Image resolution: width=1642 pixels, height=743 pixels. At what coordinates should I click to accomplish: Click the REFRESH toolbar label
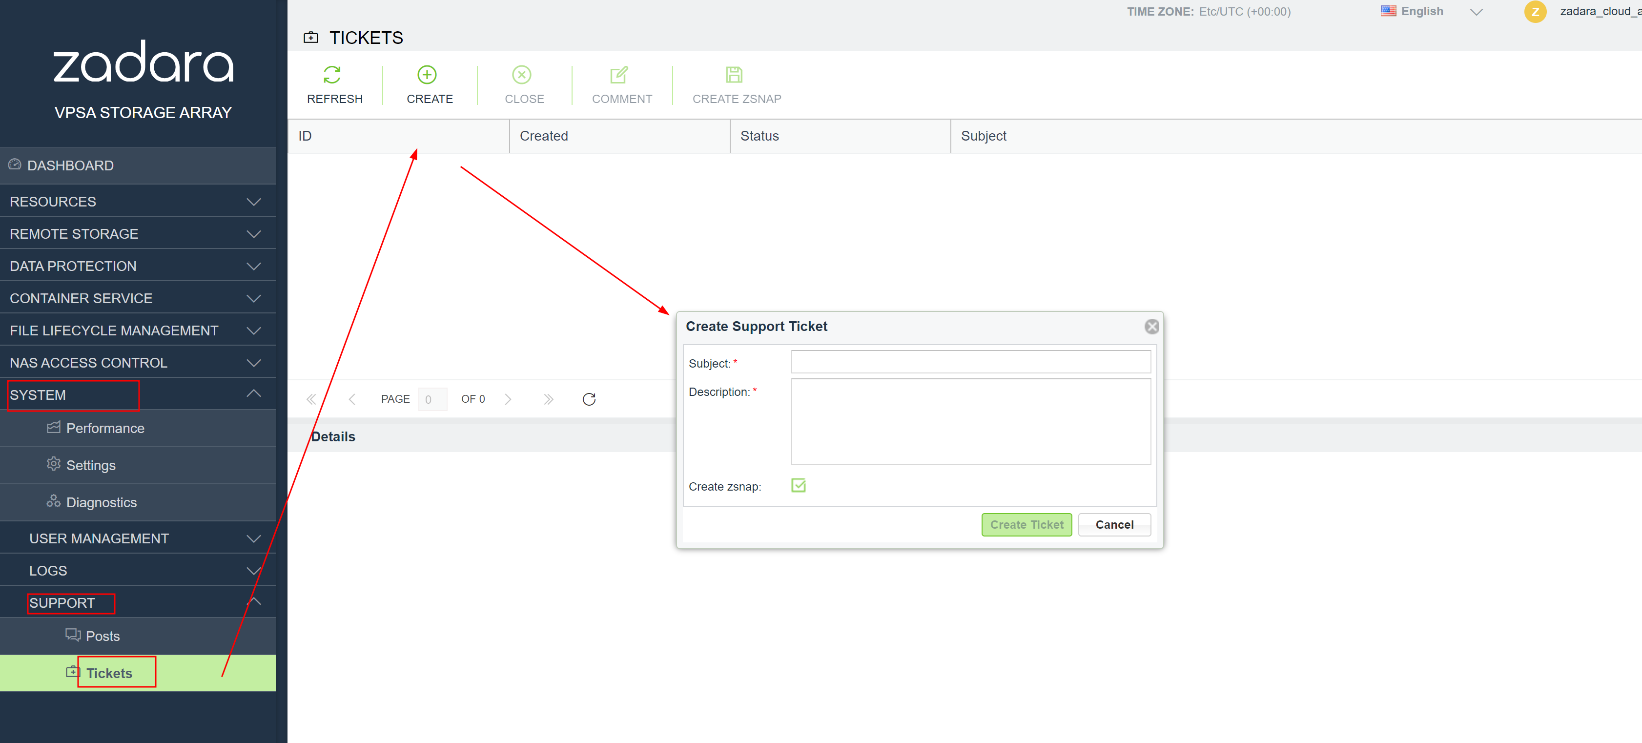[x=335, y=99]
